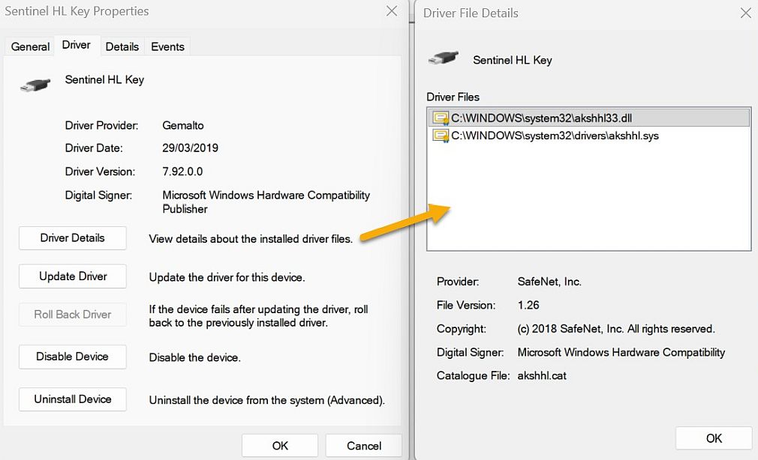Close the Driver File Details window
Viewport: 758px width, 460px height.
[745, 13]
